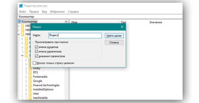This screenshot has width=199, height=103.
Task: Expand the Google registry key
Action: point(26,81)
